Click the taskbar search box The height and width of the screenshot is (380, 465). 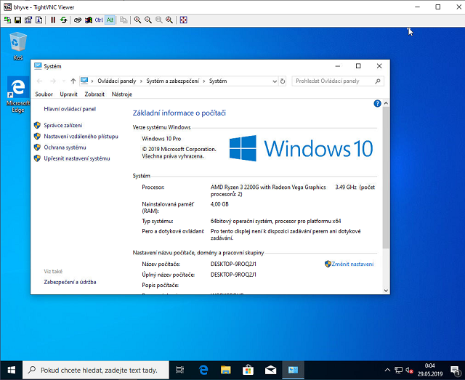point(96,370)
